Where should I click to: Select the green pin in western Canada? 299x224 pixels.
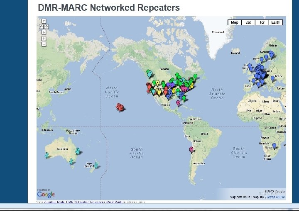tap(148, 73)
